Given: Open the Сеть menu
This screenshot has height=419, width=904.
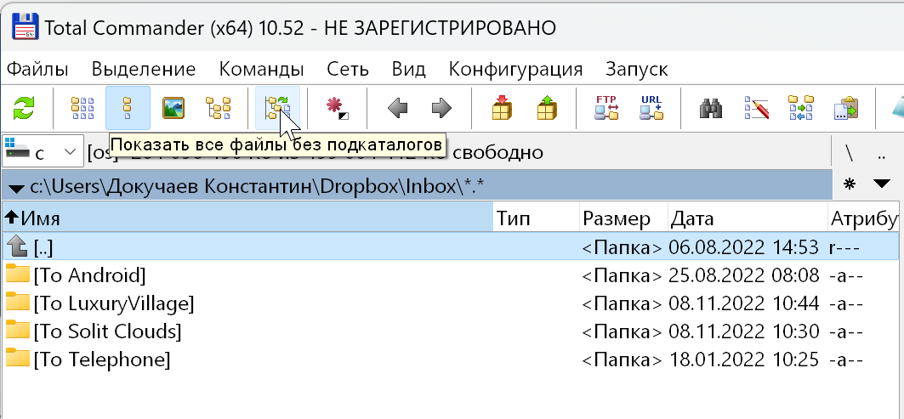Looking at the screenshot, I should click(348, 69).
